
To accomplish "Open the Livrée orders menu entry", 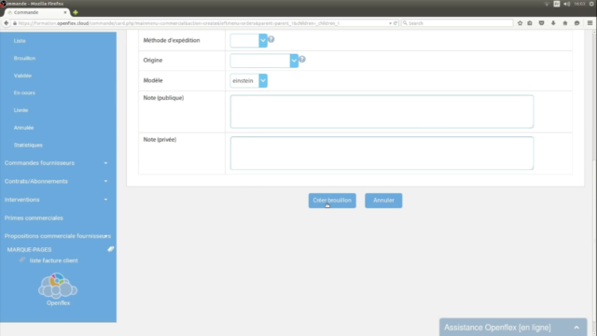I will pos(21,110).
